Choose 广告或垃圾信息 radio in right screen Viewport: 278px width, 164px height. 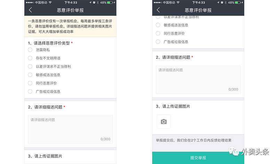pos(158,42)
